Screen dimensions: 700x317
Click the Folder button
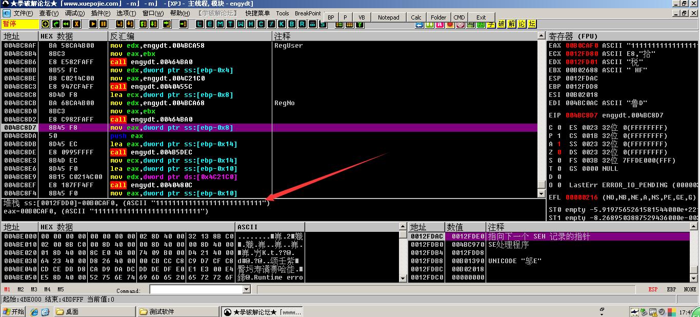click(438, 17)
